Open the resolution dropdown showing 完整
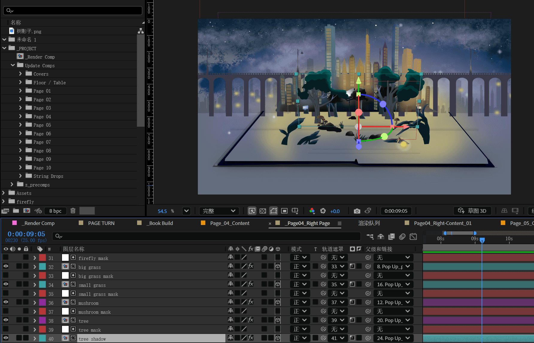This screenshot has width=534, height=343. tap(219, 211)
